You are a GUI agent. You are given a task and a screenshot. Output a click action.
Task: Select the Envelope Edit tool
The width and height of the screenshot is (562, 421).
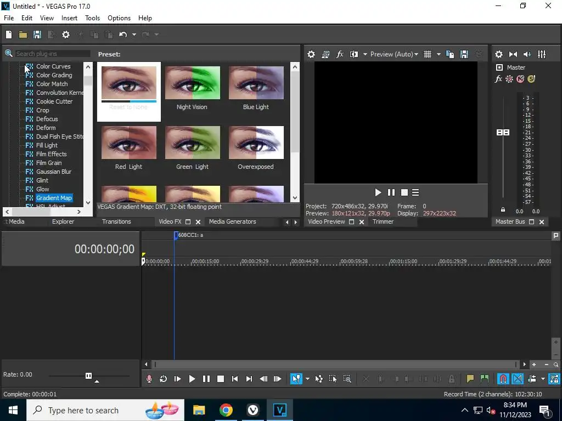click(319, 379)
